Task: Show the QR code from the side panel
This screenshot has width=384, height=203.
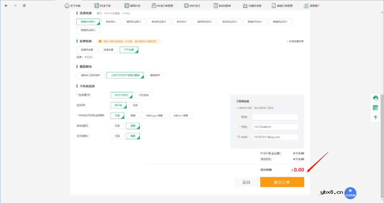Action: pyautogui.click(x=375, y=108)
